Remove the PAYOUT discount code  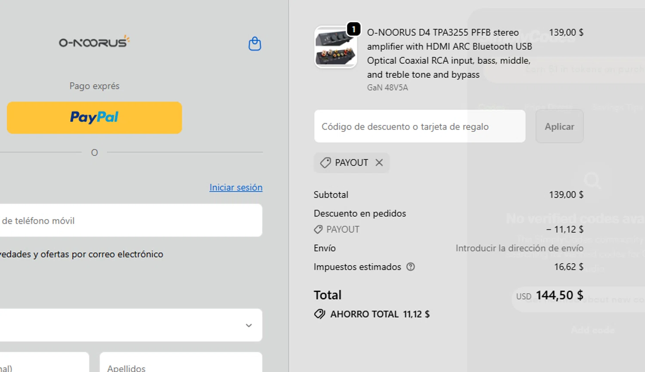tap(379, 162)
